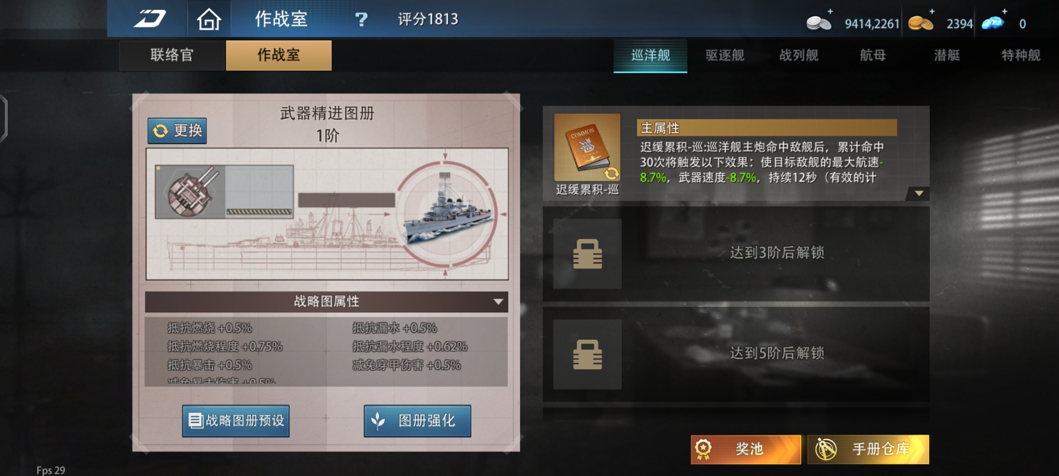Click the 图册强化 enhance button

417,421
